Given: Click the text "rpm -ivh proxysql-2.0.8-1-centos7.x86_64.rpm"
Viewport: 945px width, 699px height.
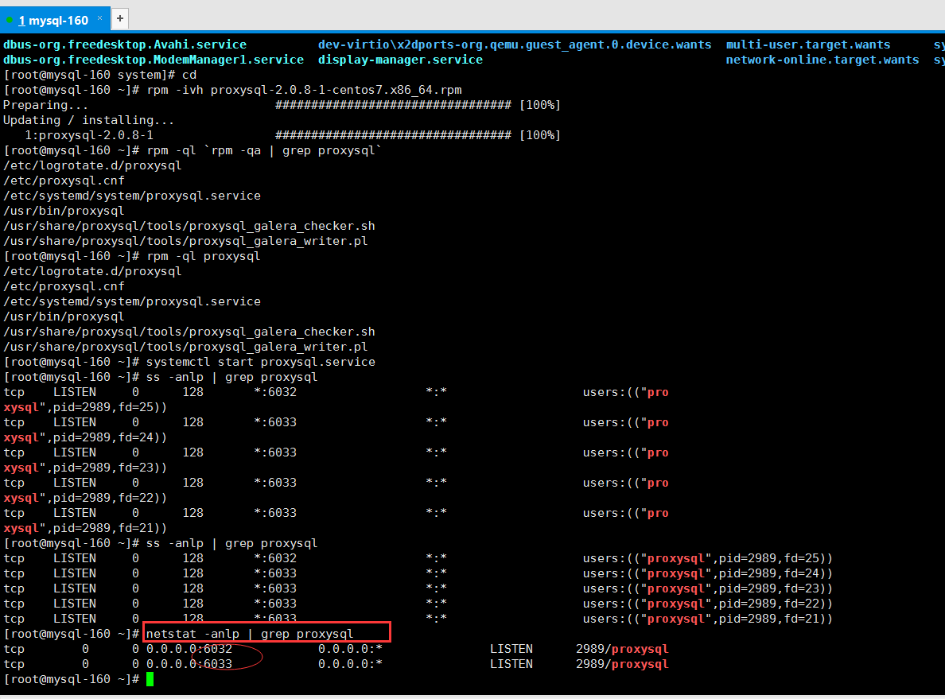Looking at the screenshot, I should (x=304, y=90).
